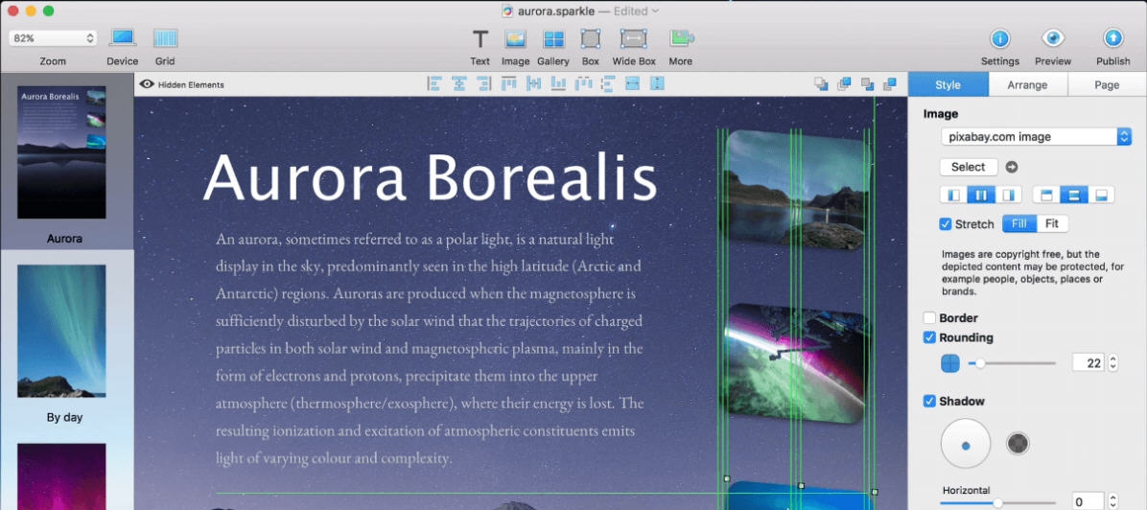Click the Wide Box tool
Image resolution: width=1147 pixels, height=510 pixels.
click(x=633, y=39)
